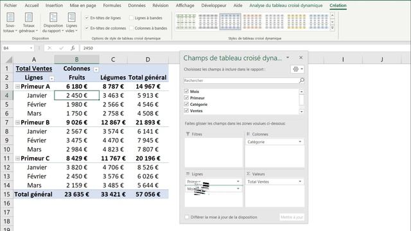Open the Totaux généraux grand totals menu
411x231 pixels.
28,23
